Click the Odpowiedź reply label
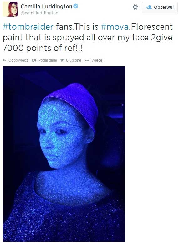 (18, 60)
